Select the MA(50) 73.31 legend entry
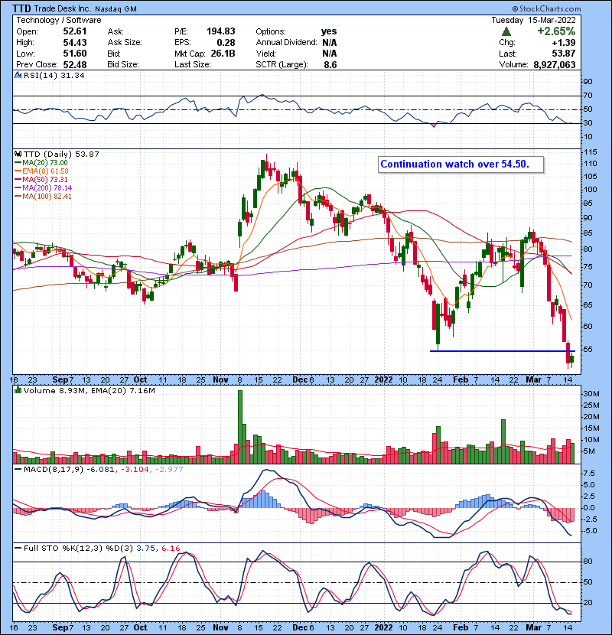 point(41,179)
